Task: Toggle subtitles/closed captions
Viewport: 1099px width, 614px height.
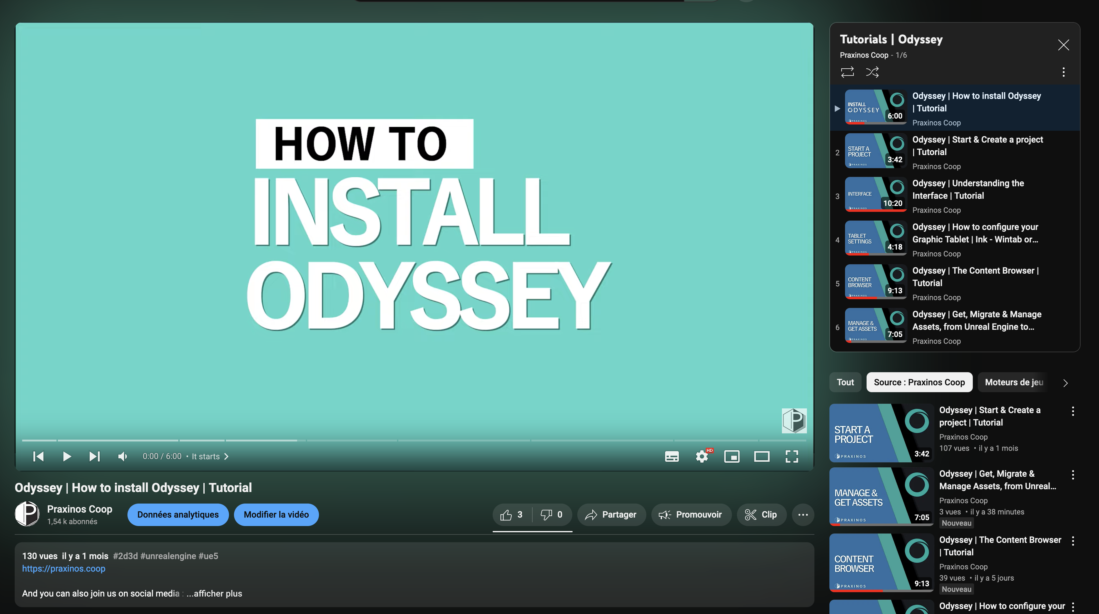Action: click(x=672, y=456)
